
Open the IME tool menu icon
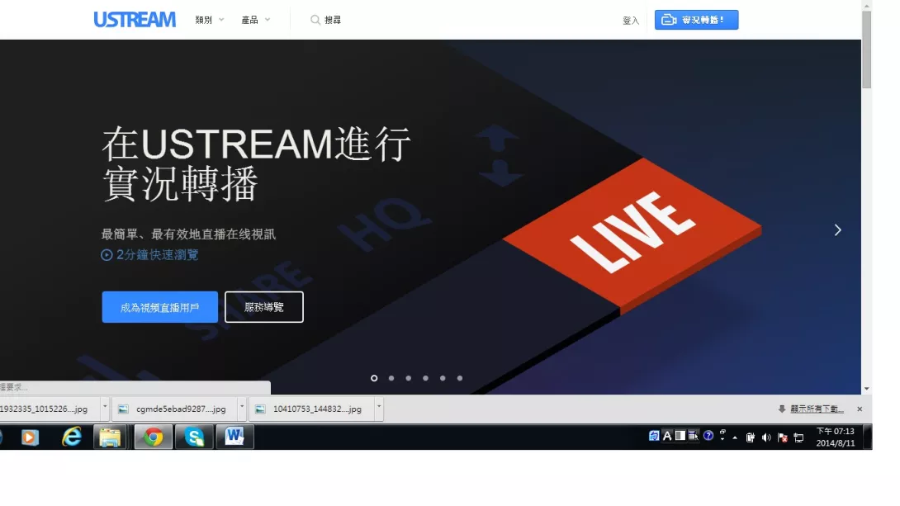694,436
